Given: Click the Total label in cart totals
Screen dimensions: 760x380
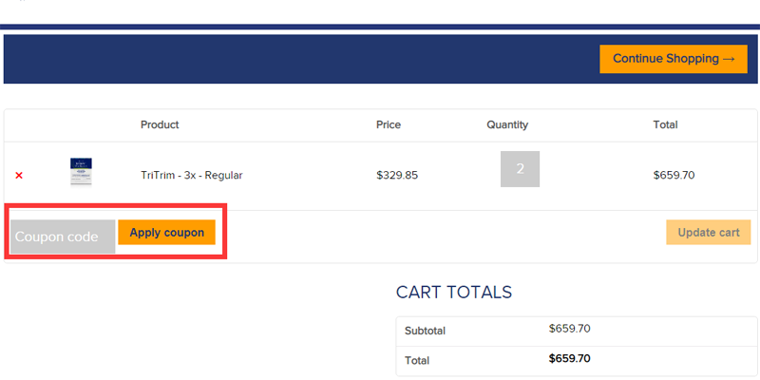Looking at the screenshot, I should (x=417, y=361).
